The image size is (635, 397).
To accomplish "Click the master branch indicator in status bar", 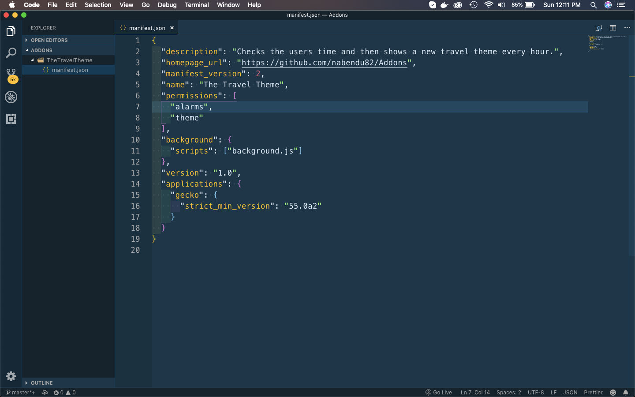I will (21, 393).
